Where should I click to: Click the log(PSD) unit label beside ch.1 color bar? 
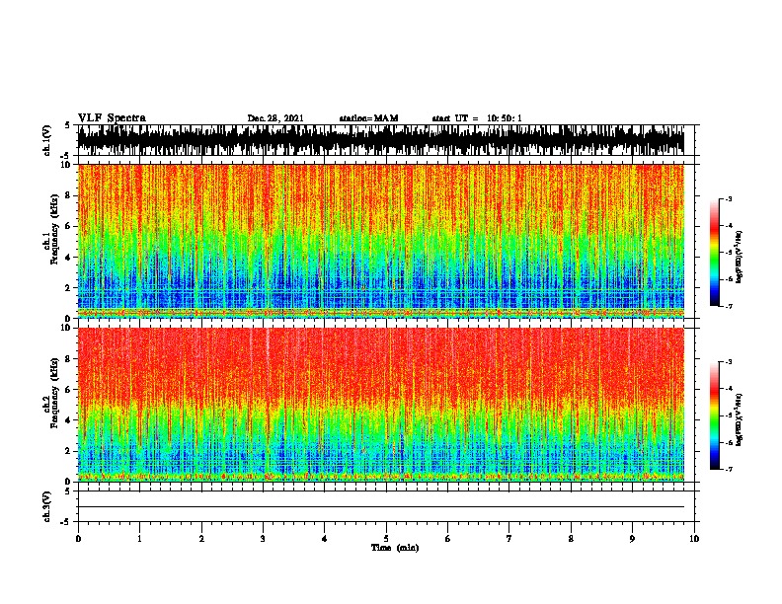pyautogui.click(x=740, y=258)
